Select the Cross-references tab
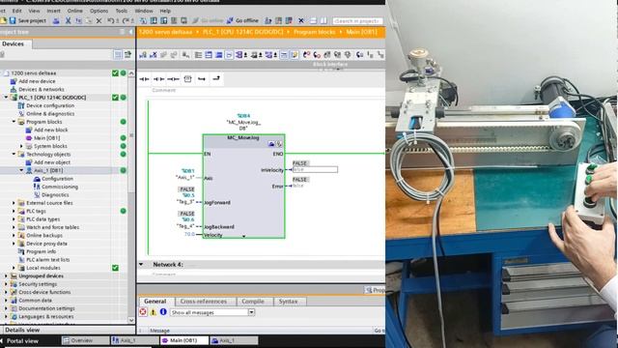Viewport: 618px width, 348px height. coord(204,302)
